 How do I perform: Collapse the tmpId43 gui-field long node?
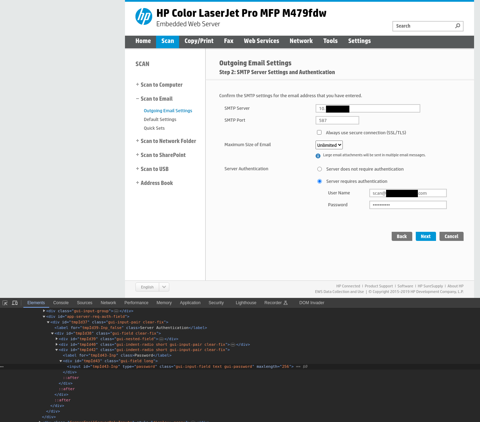(61, 361)
